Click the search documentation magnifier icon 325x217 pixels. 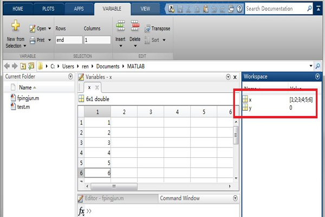[x=309, y=9]
